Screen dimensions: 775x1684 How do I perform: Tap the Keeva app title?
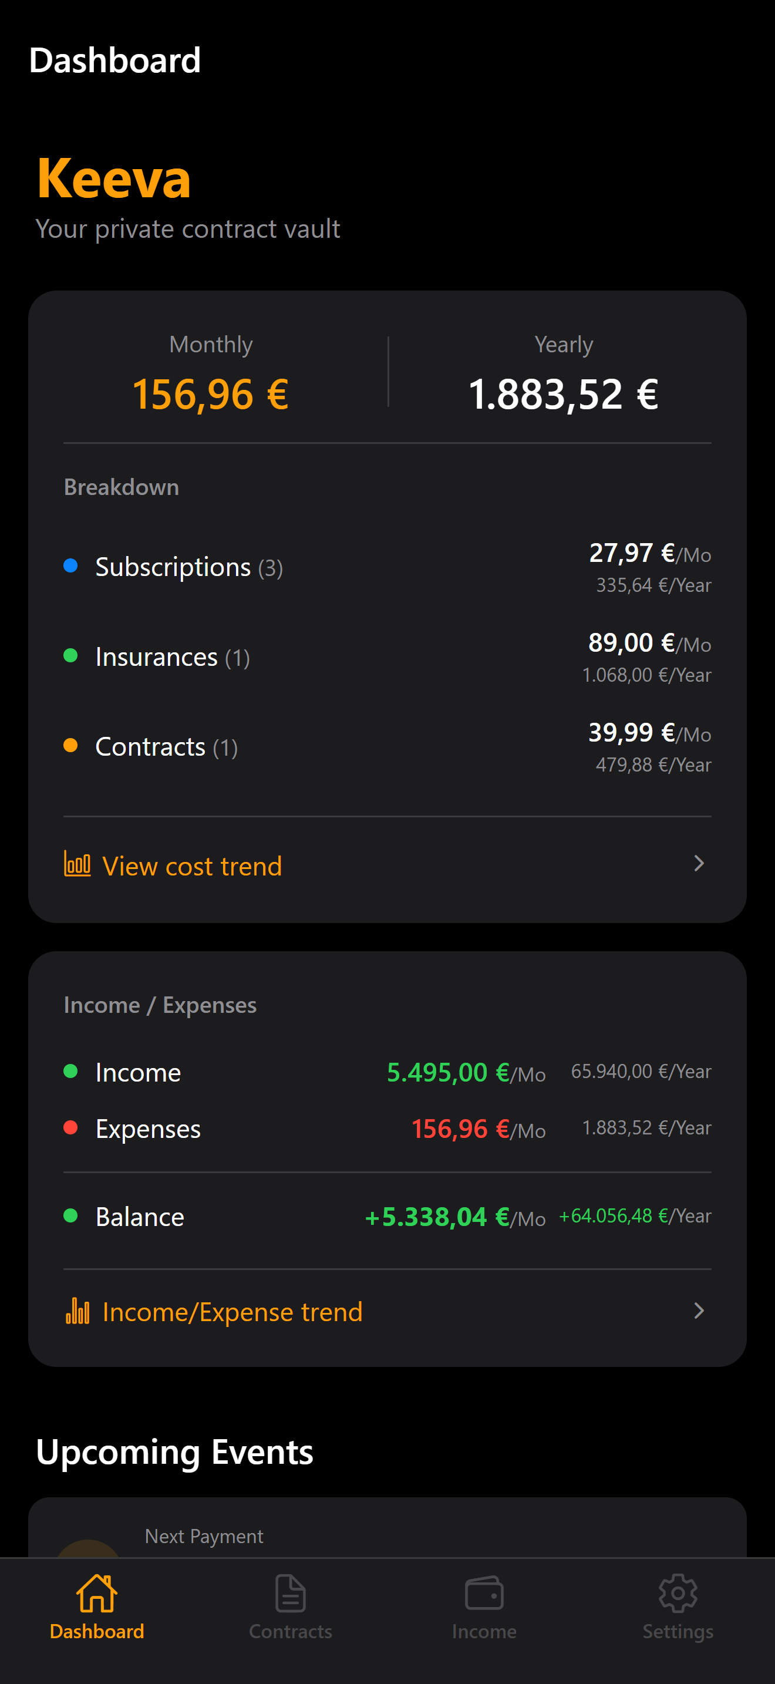(x=114, y=178)
